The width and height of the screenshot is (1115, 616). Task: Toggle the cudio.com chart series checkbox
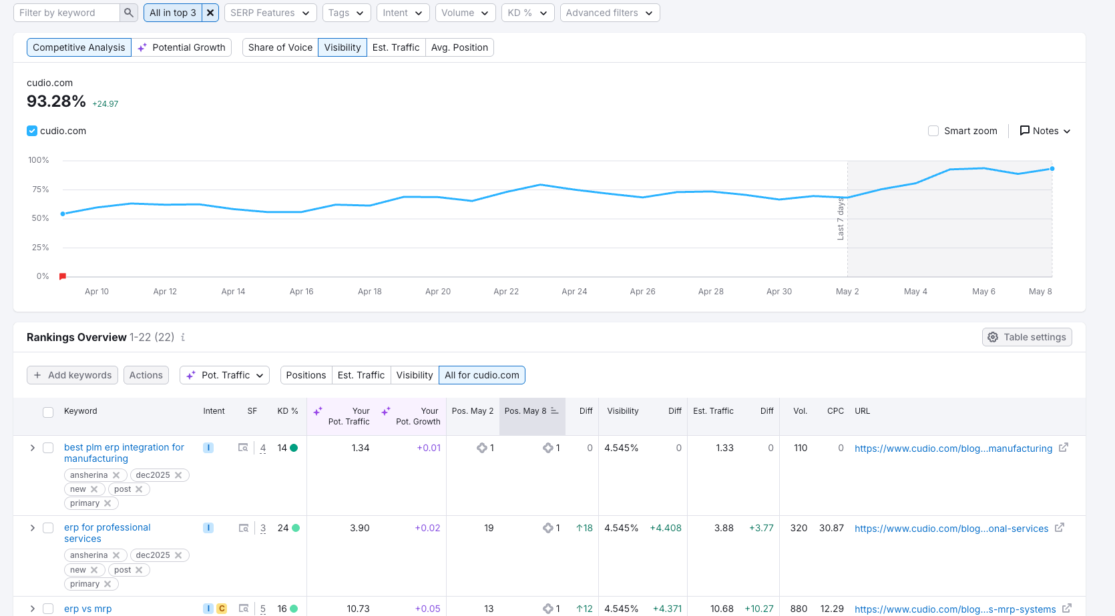click(32, 131)
